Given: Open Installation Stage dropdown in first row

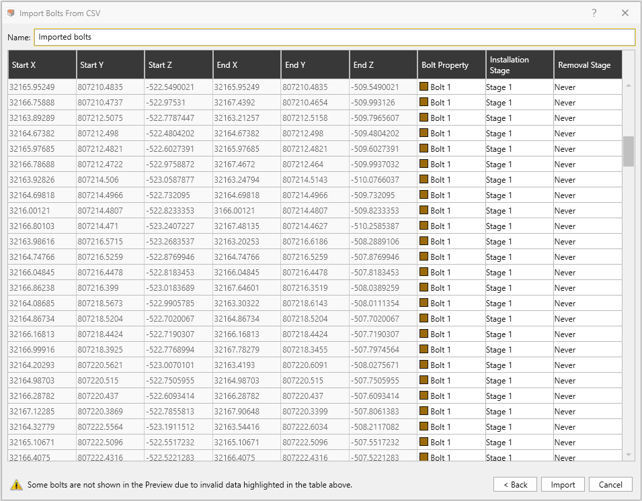Looking at the screenshot, I should pyautogui.click(x=519, y=87).
